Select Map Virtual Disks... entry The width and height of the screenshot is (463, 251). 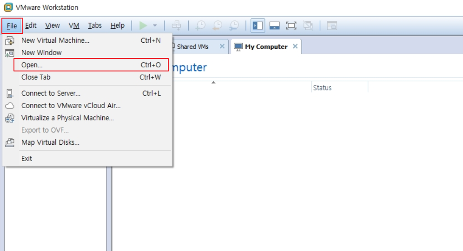(87, 142)
